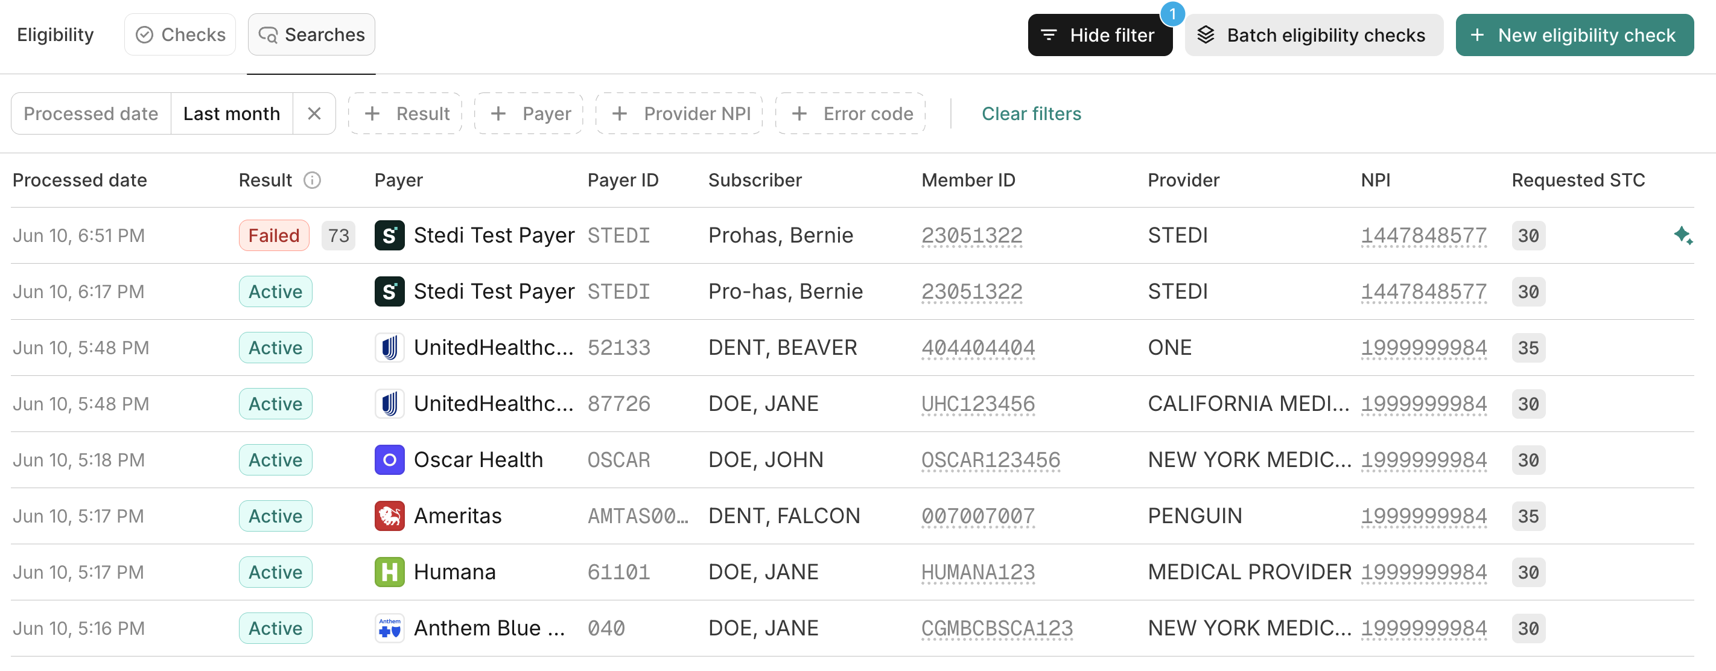Open the Searches tab
Viewport: 1716px width, 671px height.
(311, 34)
